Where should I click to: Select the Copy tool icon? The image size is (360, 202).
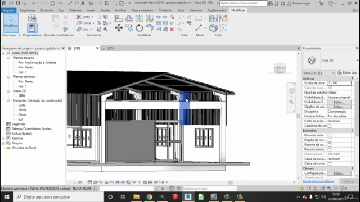(x=129, y=28)
